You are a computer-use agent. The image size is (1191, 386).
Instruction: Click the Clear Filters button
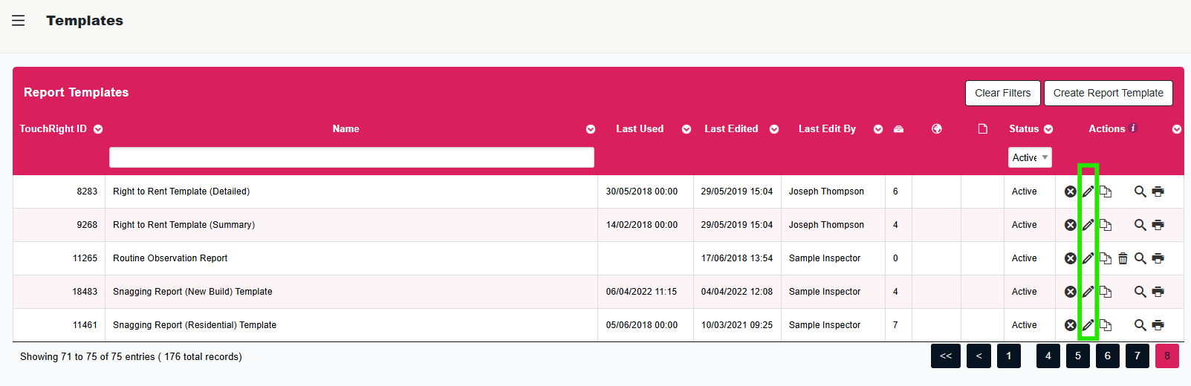pos(1002,93)
